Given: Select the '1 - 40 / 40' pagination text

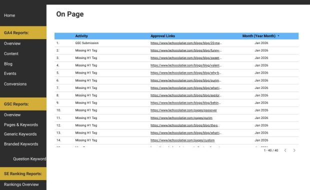Looking at the screenshot, I should [271, 150].
